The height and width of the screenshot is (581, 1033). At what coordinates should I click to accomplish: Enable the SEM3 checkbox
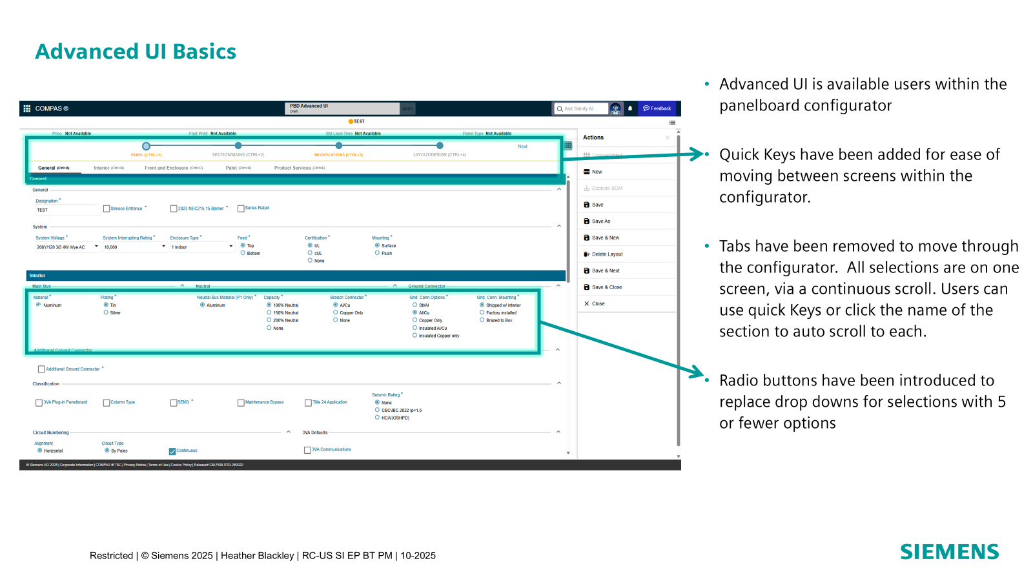[x=174, y=403]
